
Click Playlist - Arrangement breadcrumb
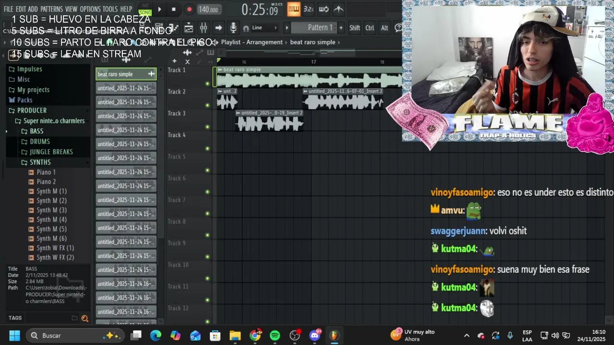tap(252, 42)
